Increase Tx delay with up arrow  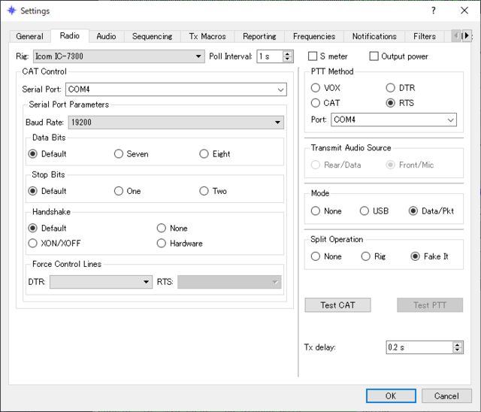pyautogui.click(x=458, y=344)
